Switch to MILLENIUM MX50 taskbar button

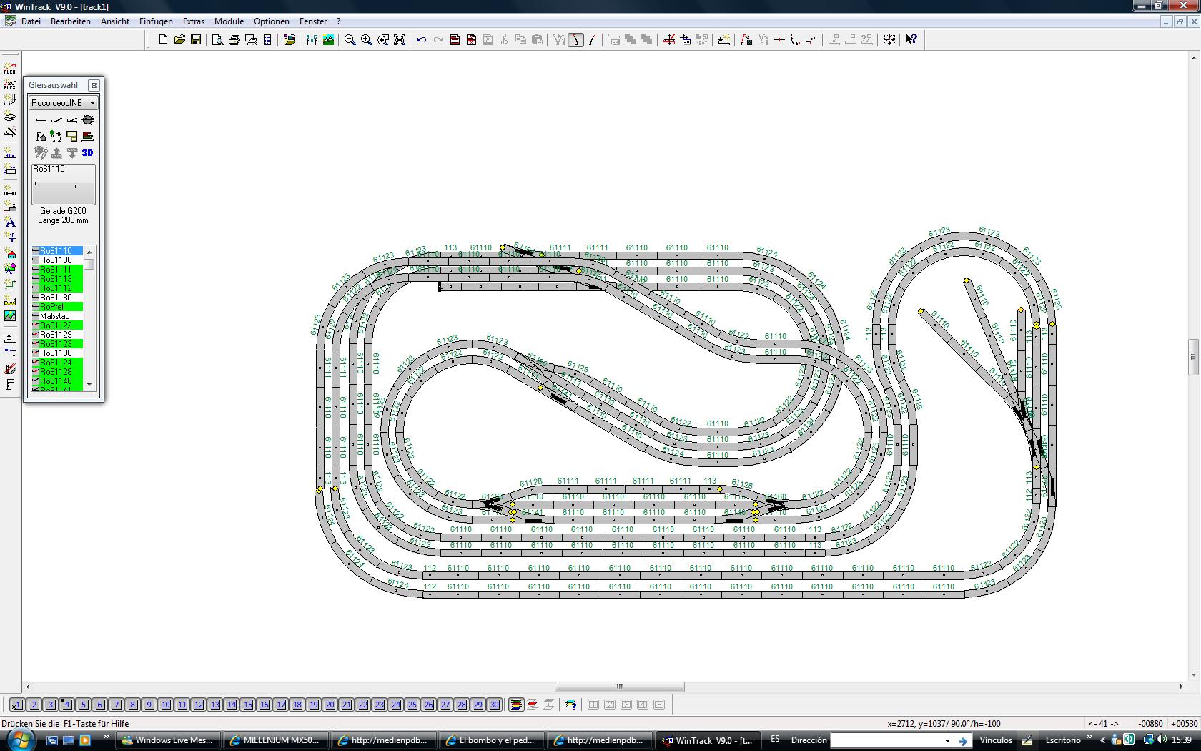276,740
